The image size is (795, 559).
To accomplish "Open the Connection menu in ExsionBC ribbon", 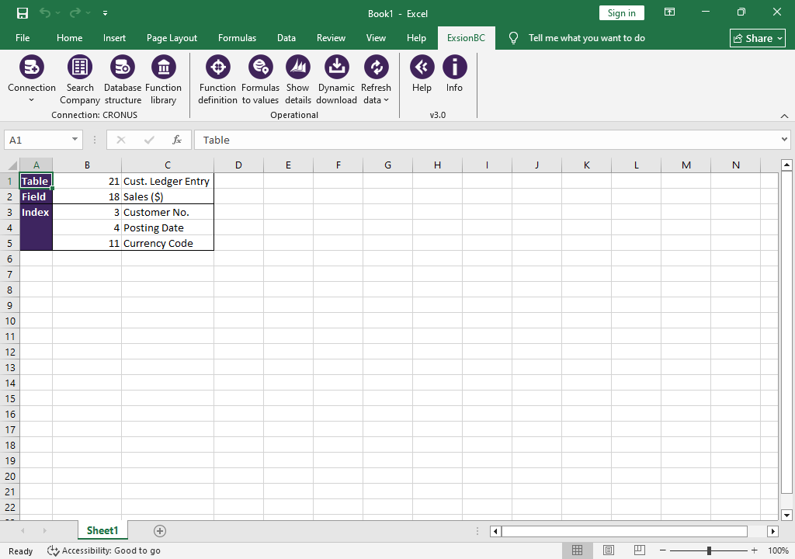I will pos(31,80).
